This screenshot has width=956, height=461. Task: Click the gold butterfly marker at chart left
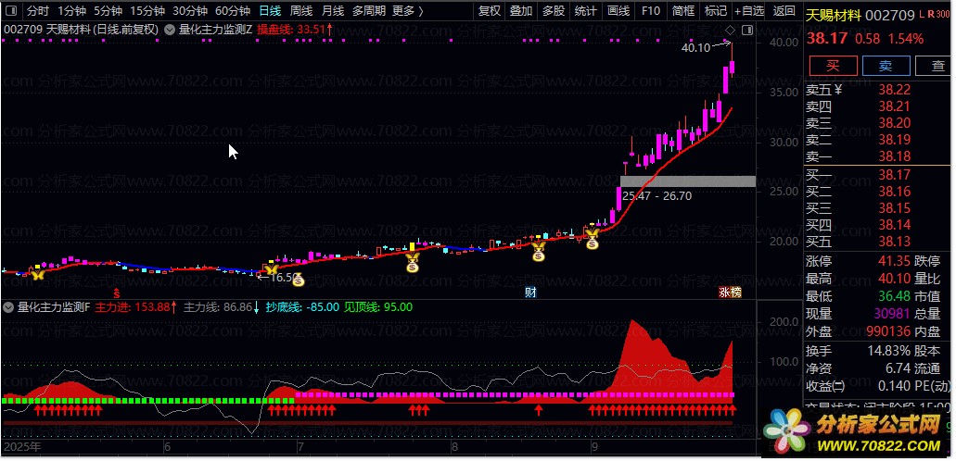37,273
